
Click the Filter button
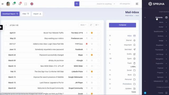(x=26, y=14)
